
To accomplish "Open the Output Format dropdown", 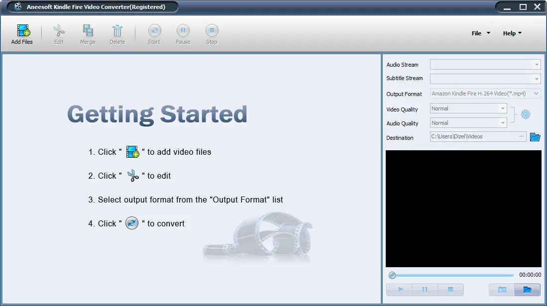I will click(485, 94).
